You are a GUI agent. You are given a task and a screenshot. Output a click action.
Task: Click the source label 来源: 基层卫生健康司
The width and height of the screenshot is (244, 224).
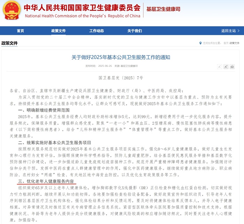[126, 66]
